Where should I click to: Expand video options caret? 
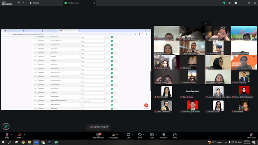point(24,135)
